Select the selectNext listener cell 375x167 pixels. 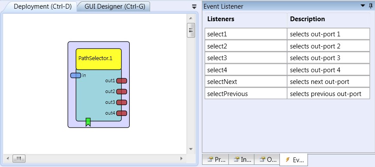[246, 82]
